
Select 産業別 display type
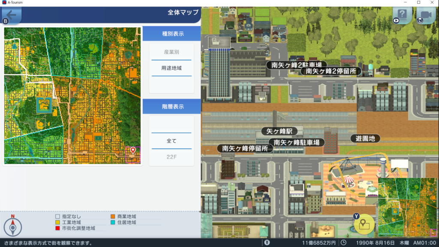pyautogui.click(x=171, y=52)
